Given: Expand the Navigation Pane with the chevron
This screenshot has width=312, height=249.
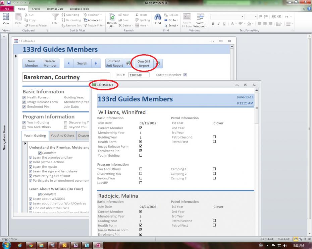Looking at the screenshot, I should tap(4, 36).
